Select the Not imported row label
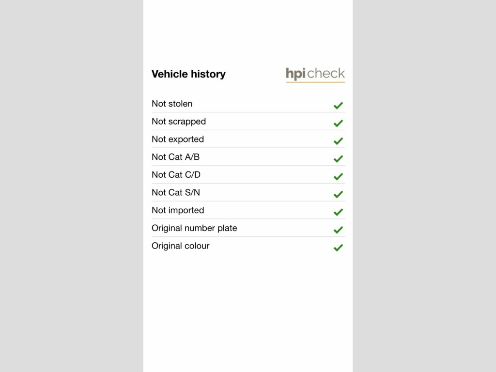Viewport: 496px width, 372px height. tap(178, 211)
